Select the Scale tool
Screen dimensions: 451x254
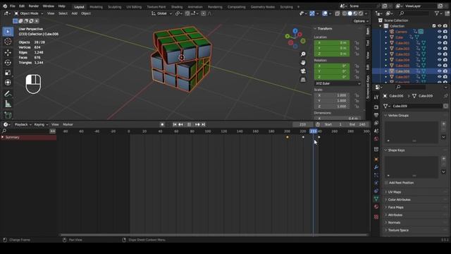tap(8, 73)
